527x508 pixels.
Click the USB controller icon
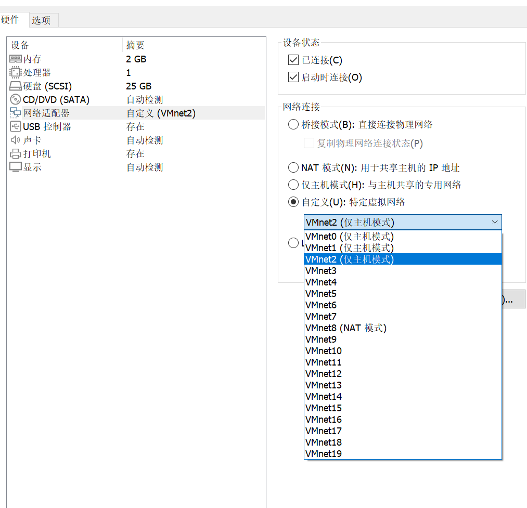point(16,127)
